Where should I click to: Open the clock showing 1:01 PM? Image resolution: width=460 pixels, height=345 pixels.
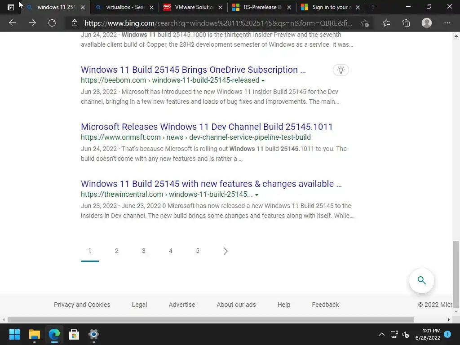pyautogui.click(x=428, y=334)
